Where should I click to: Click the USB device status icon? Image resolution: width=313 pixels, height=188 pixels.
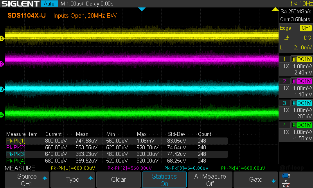286,176
